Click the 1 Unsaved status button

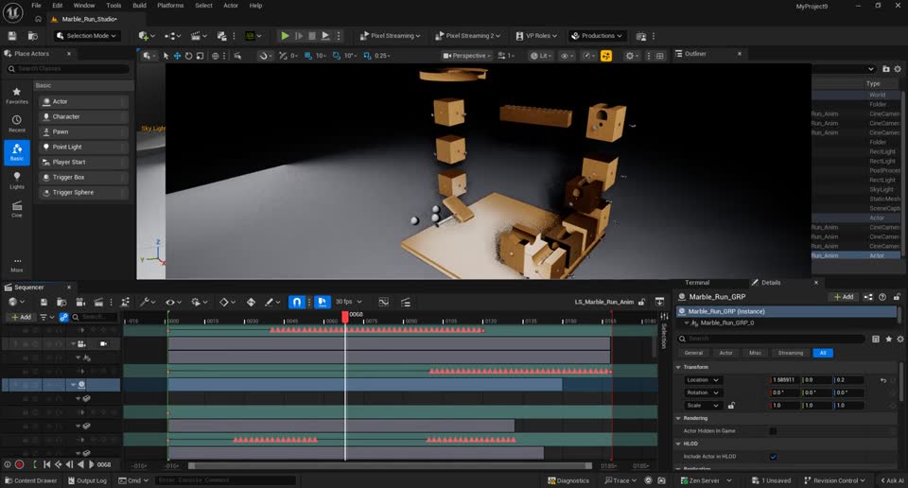pos(771,480)
